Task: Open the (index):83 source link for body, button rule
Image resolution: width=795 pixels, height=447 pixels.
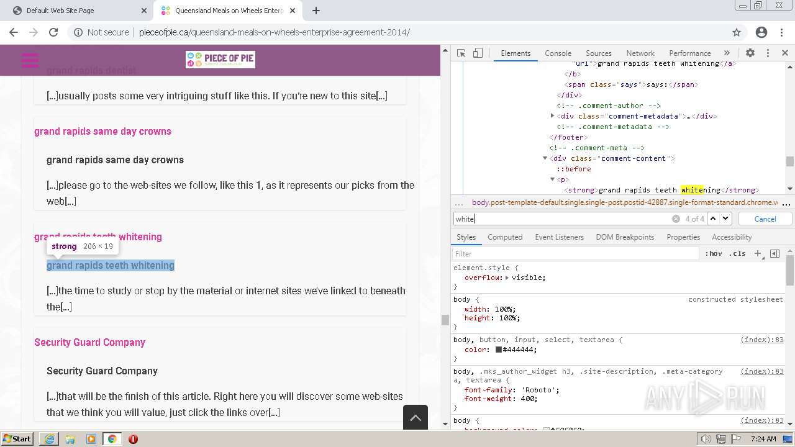Action: pyautogui.click(x=762, y=340)
